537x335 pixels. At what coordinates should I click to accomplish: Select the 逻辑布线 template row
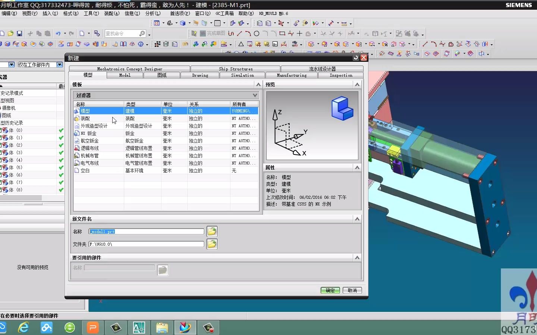[x=166, y=148]
